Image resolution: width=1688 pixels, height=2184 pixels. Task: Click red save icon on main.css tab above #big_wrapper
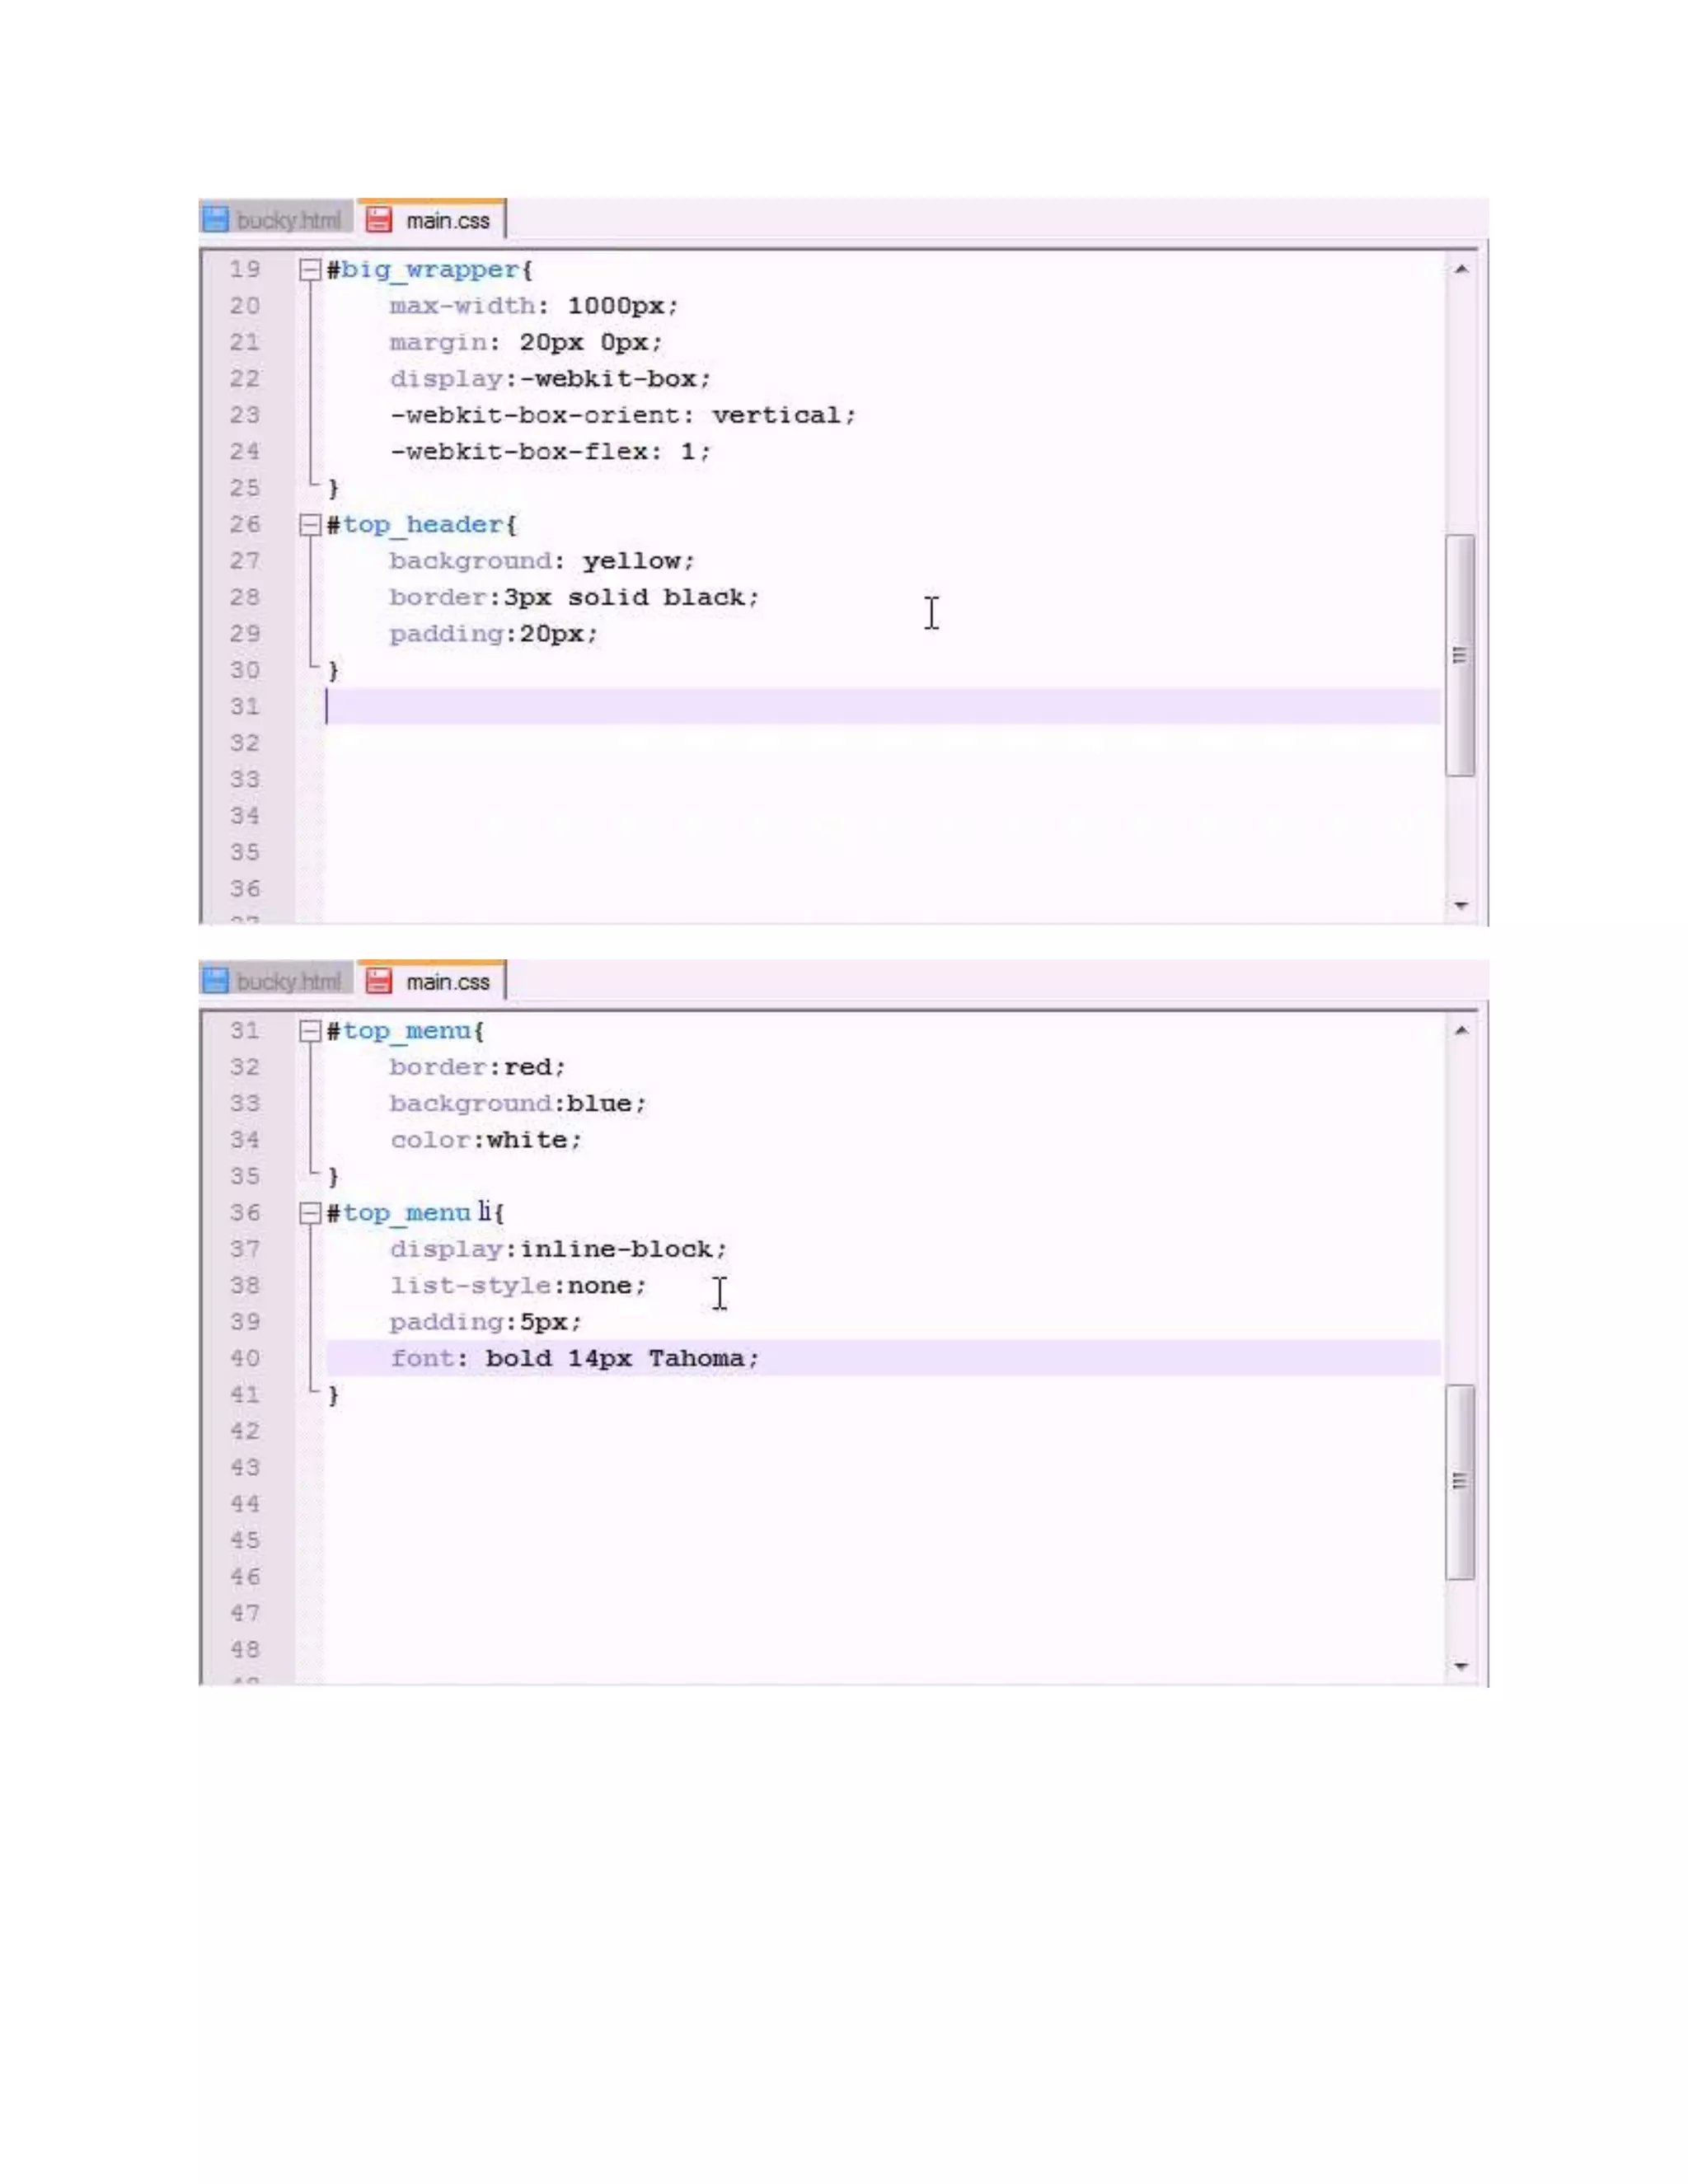(x=379, y=220)
